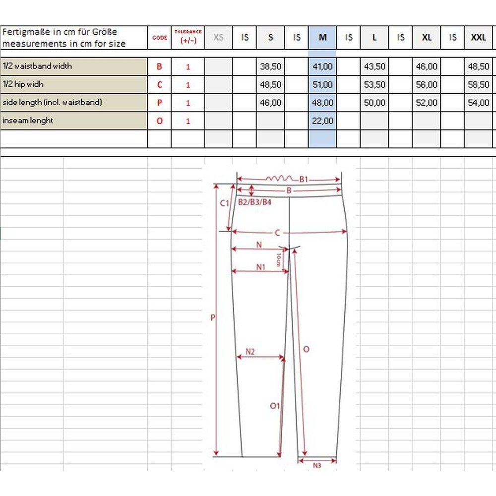Select code cell O in the table

[159, 121]
